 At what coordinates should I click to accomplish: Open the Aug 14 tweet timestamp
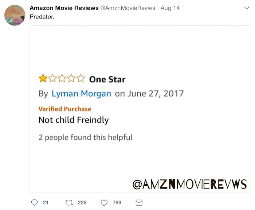tap(170, 8)
